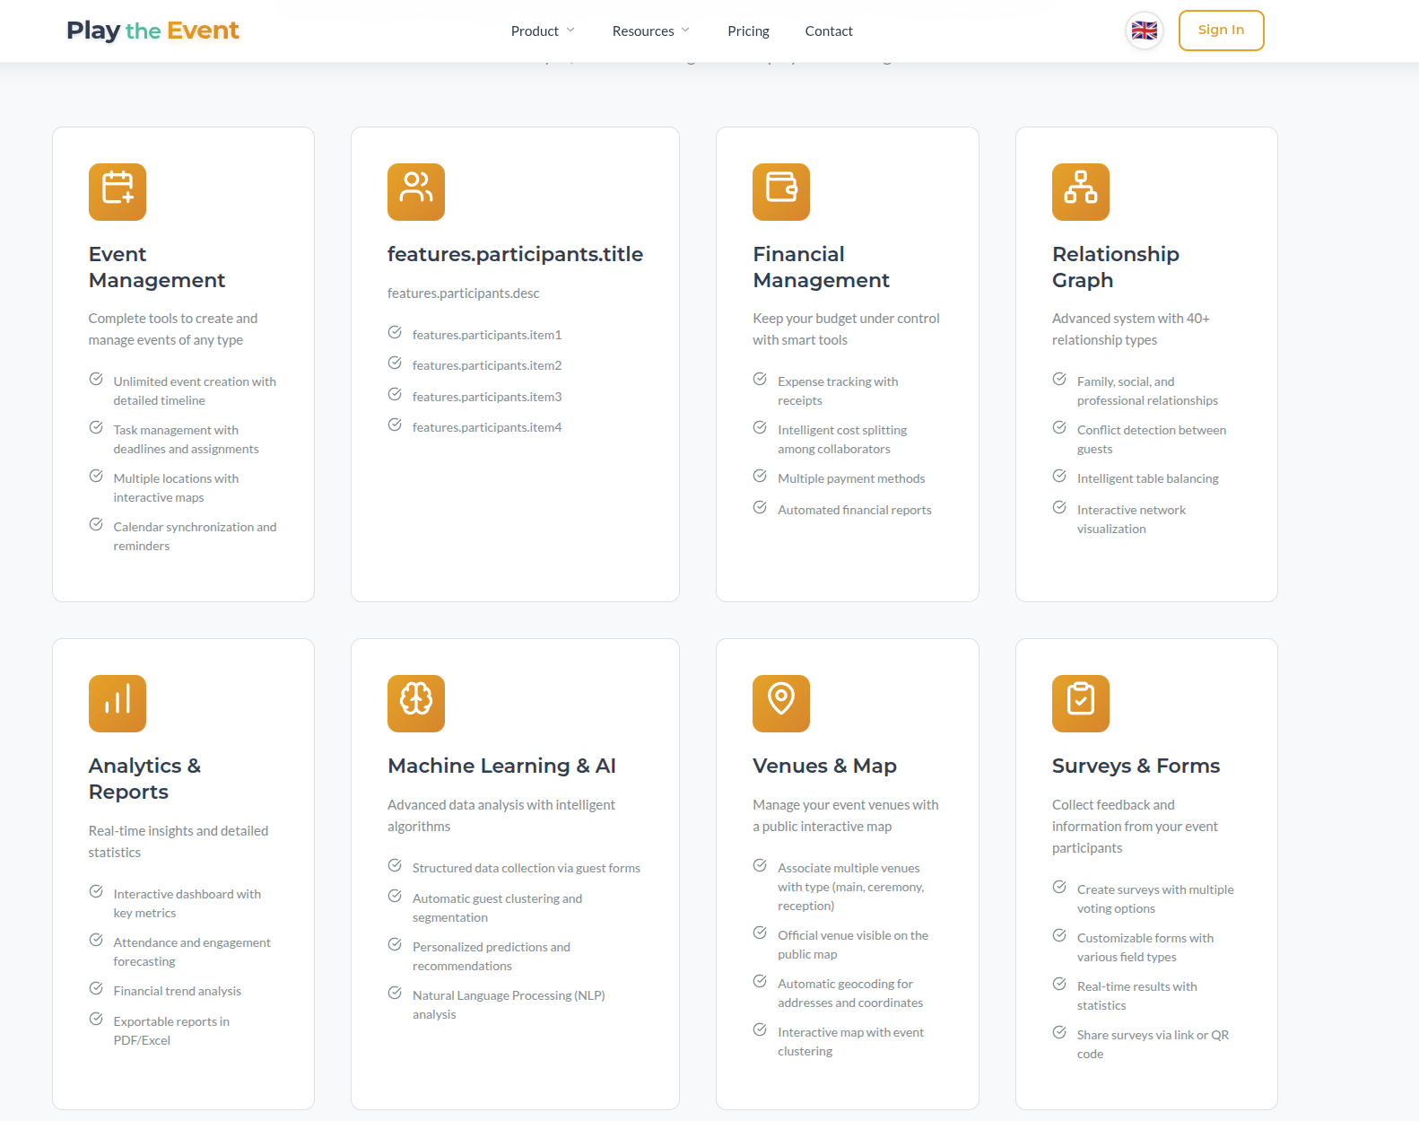Click the Event Management calendar icon

[x=118, y=192]
